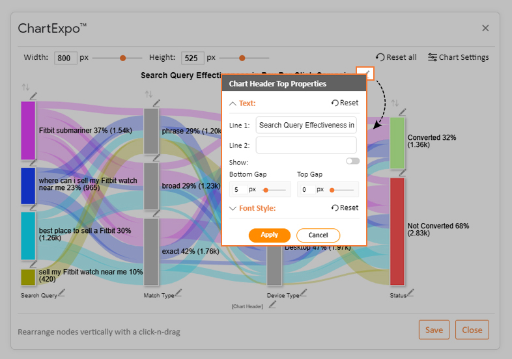512x359 pixels.
Task: Edit pencil above 'best place to sell' node
Action: point(33,207)
